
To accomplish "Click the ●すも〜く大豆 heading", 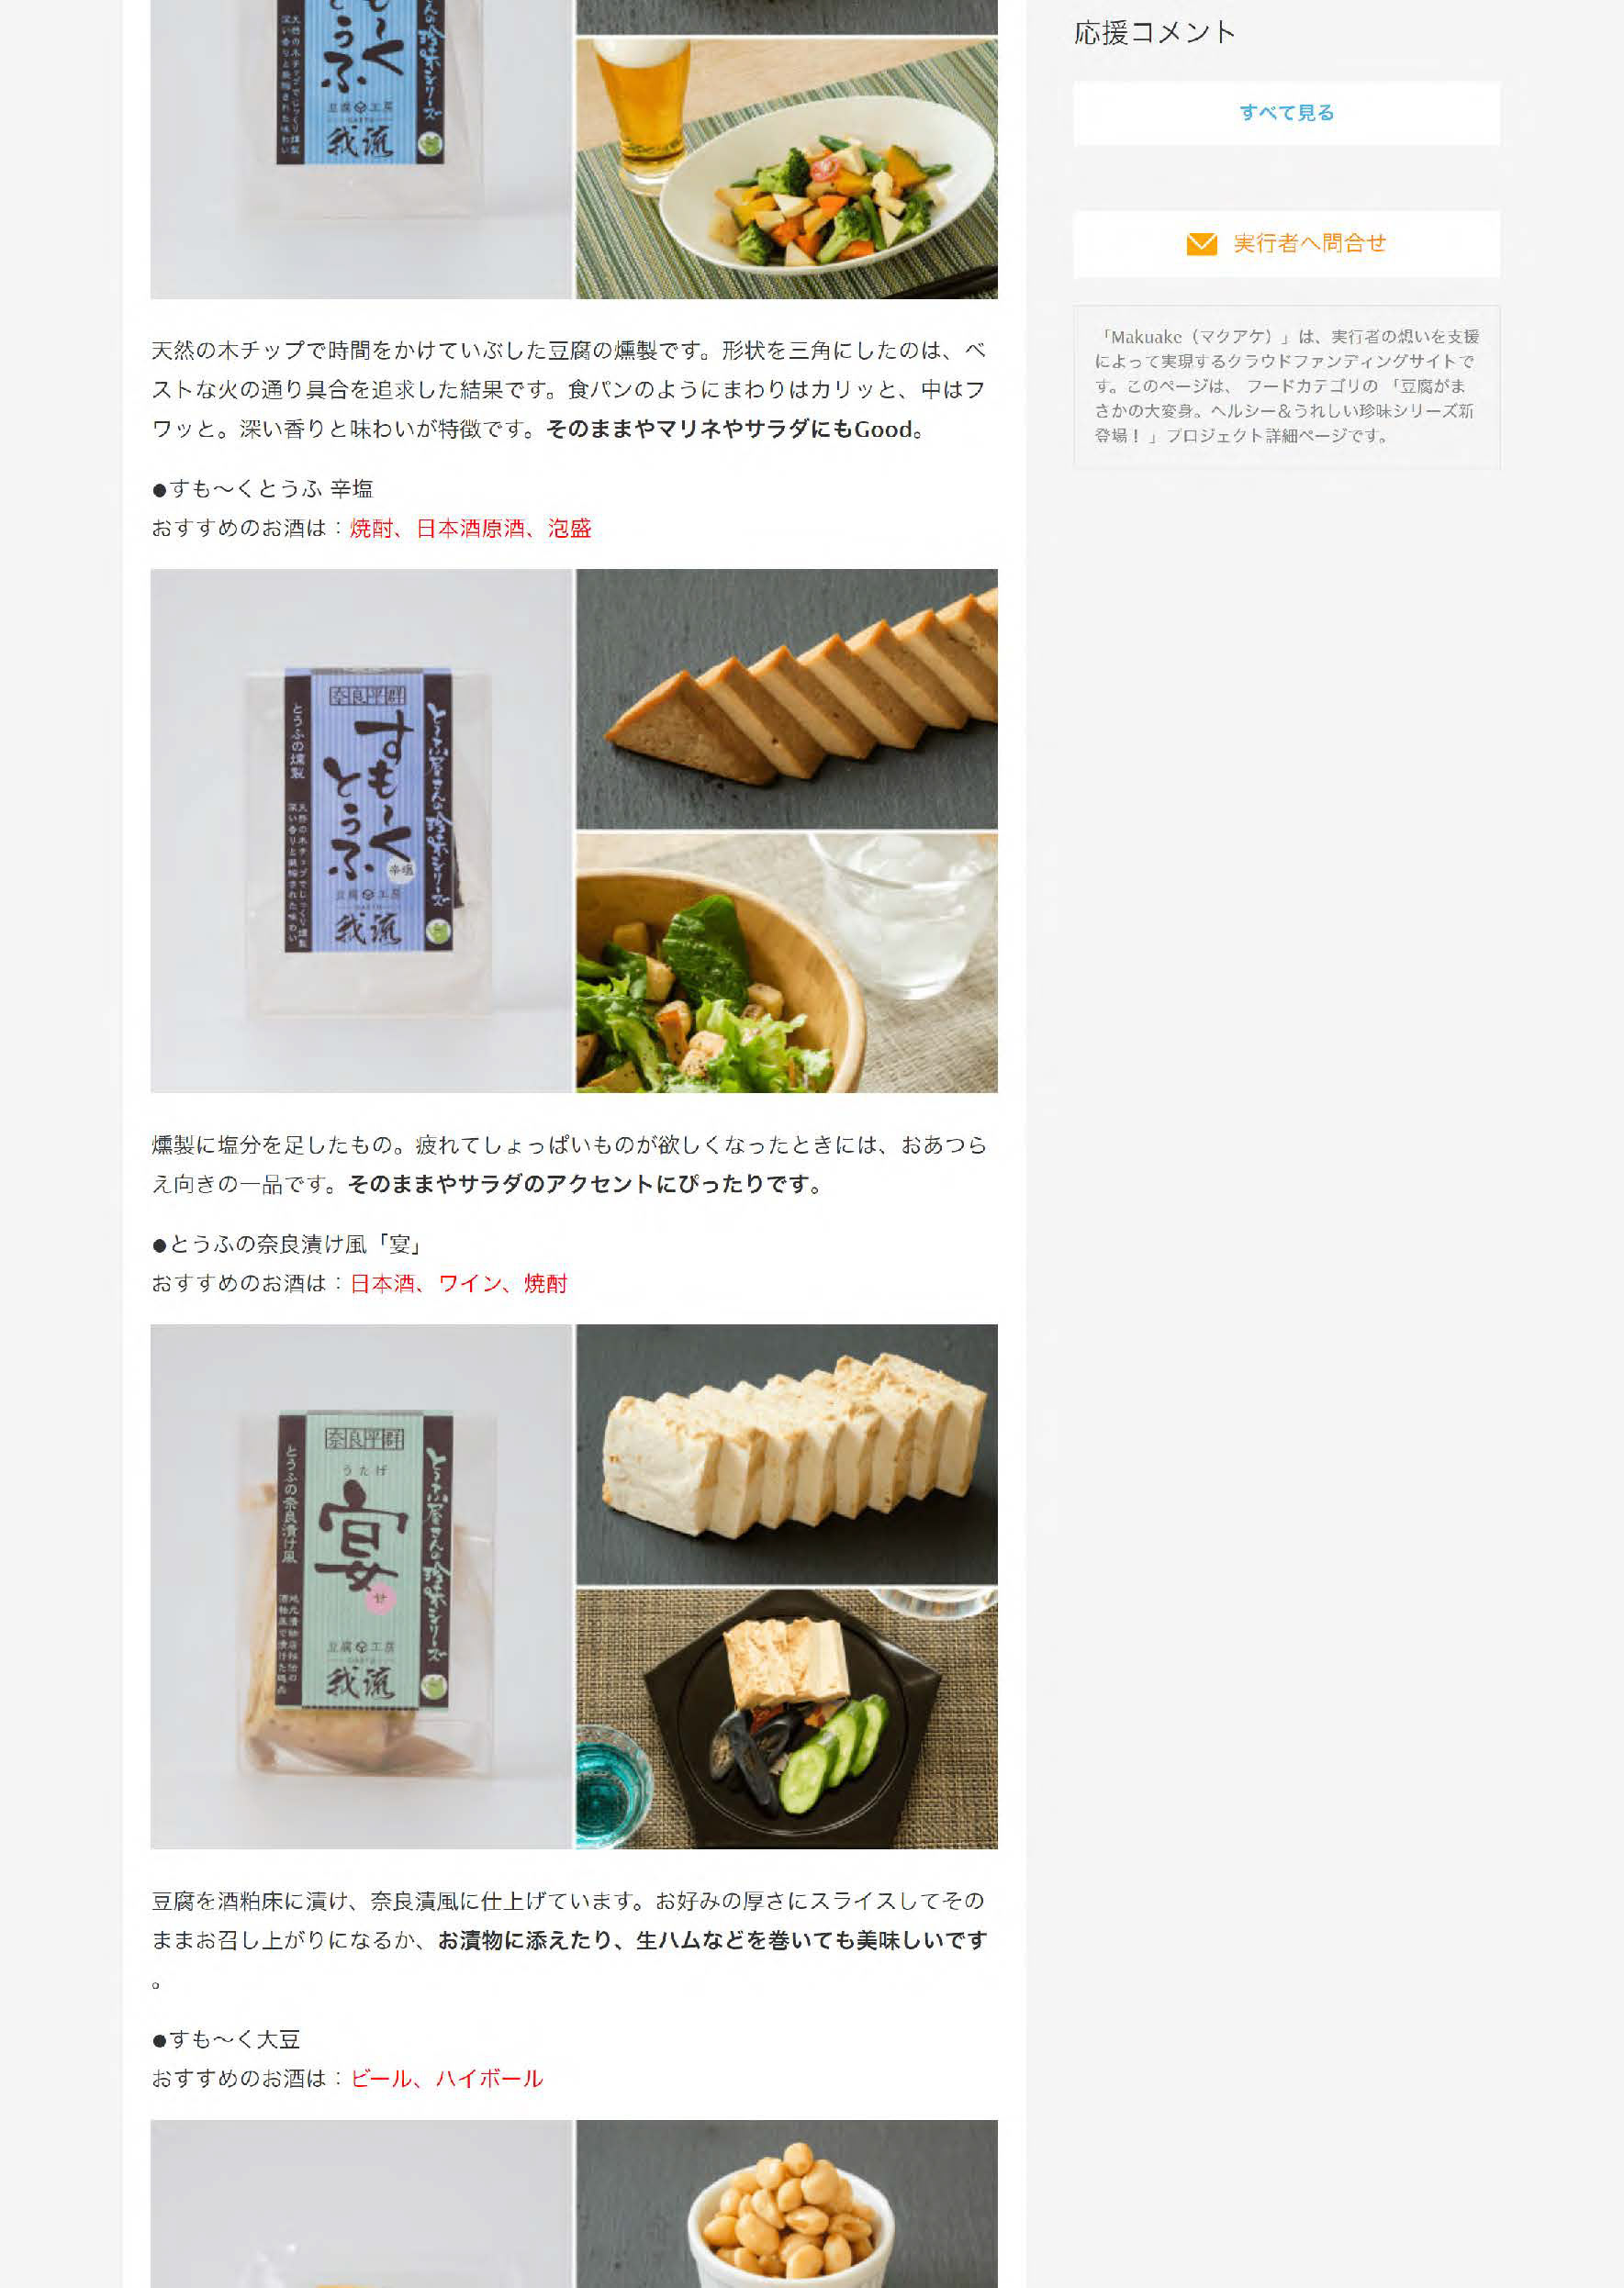I will [x=226, y=2039].
